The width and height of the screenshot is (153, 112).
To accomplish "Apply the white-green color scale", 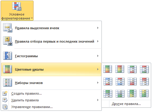I will pos(120,93).
